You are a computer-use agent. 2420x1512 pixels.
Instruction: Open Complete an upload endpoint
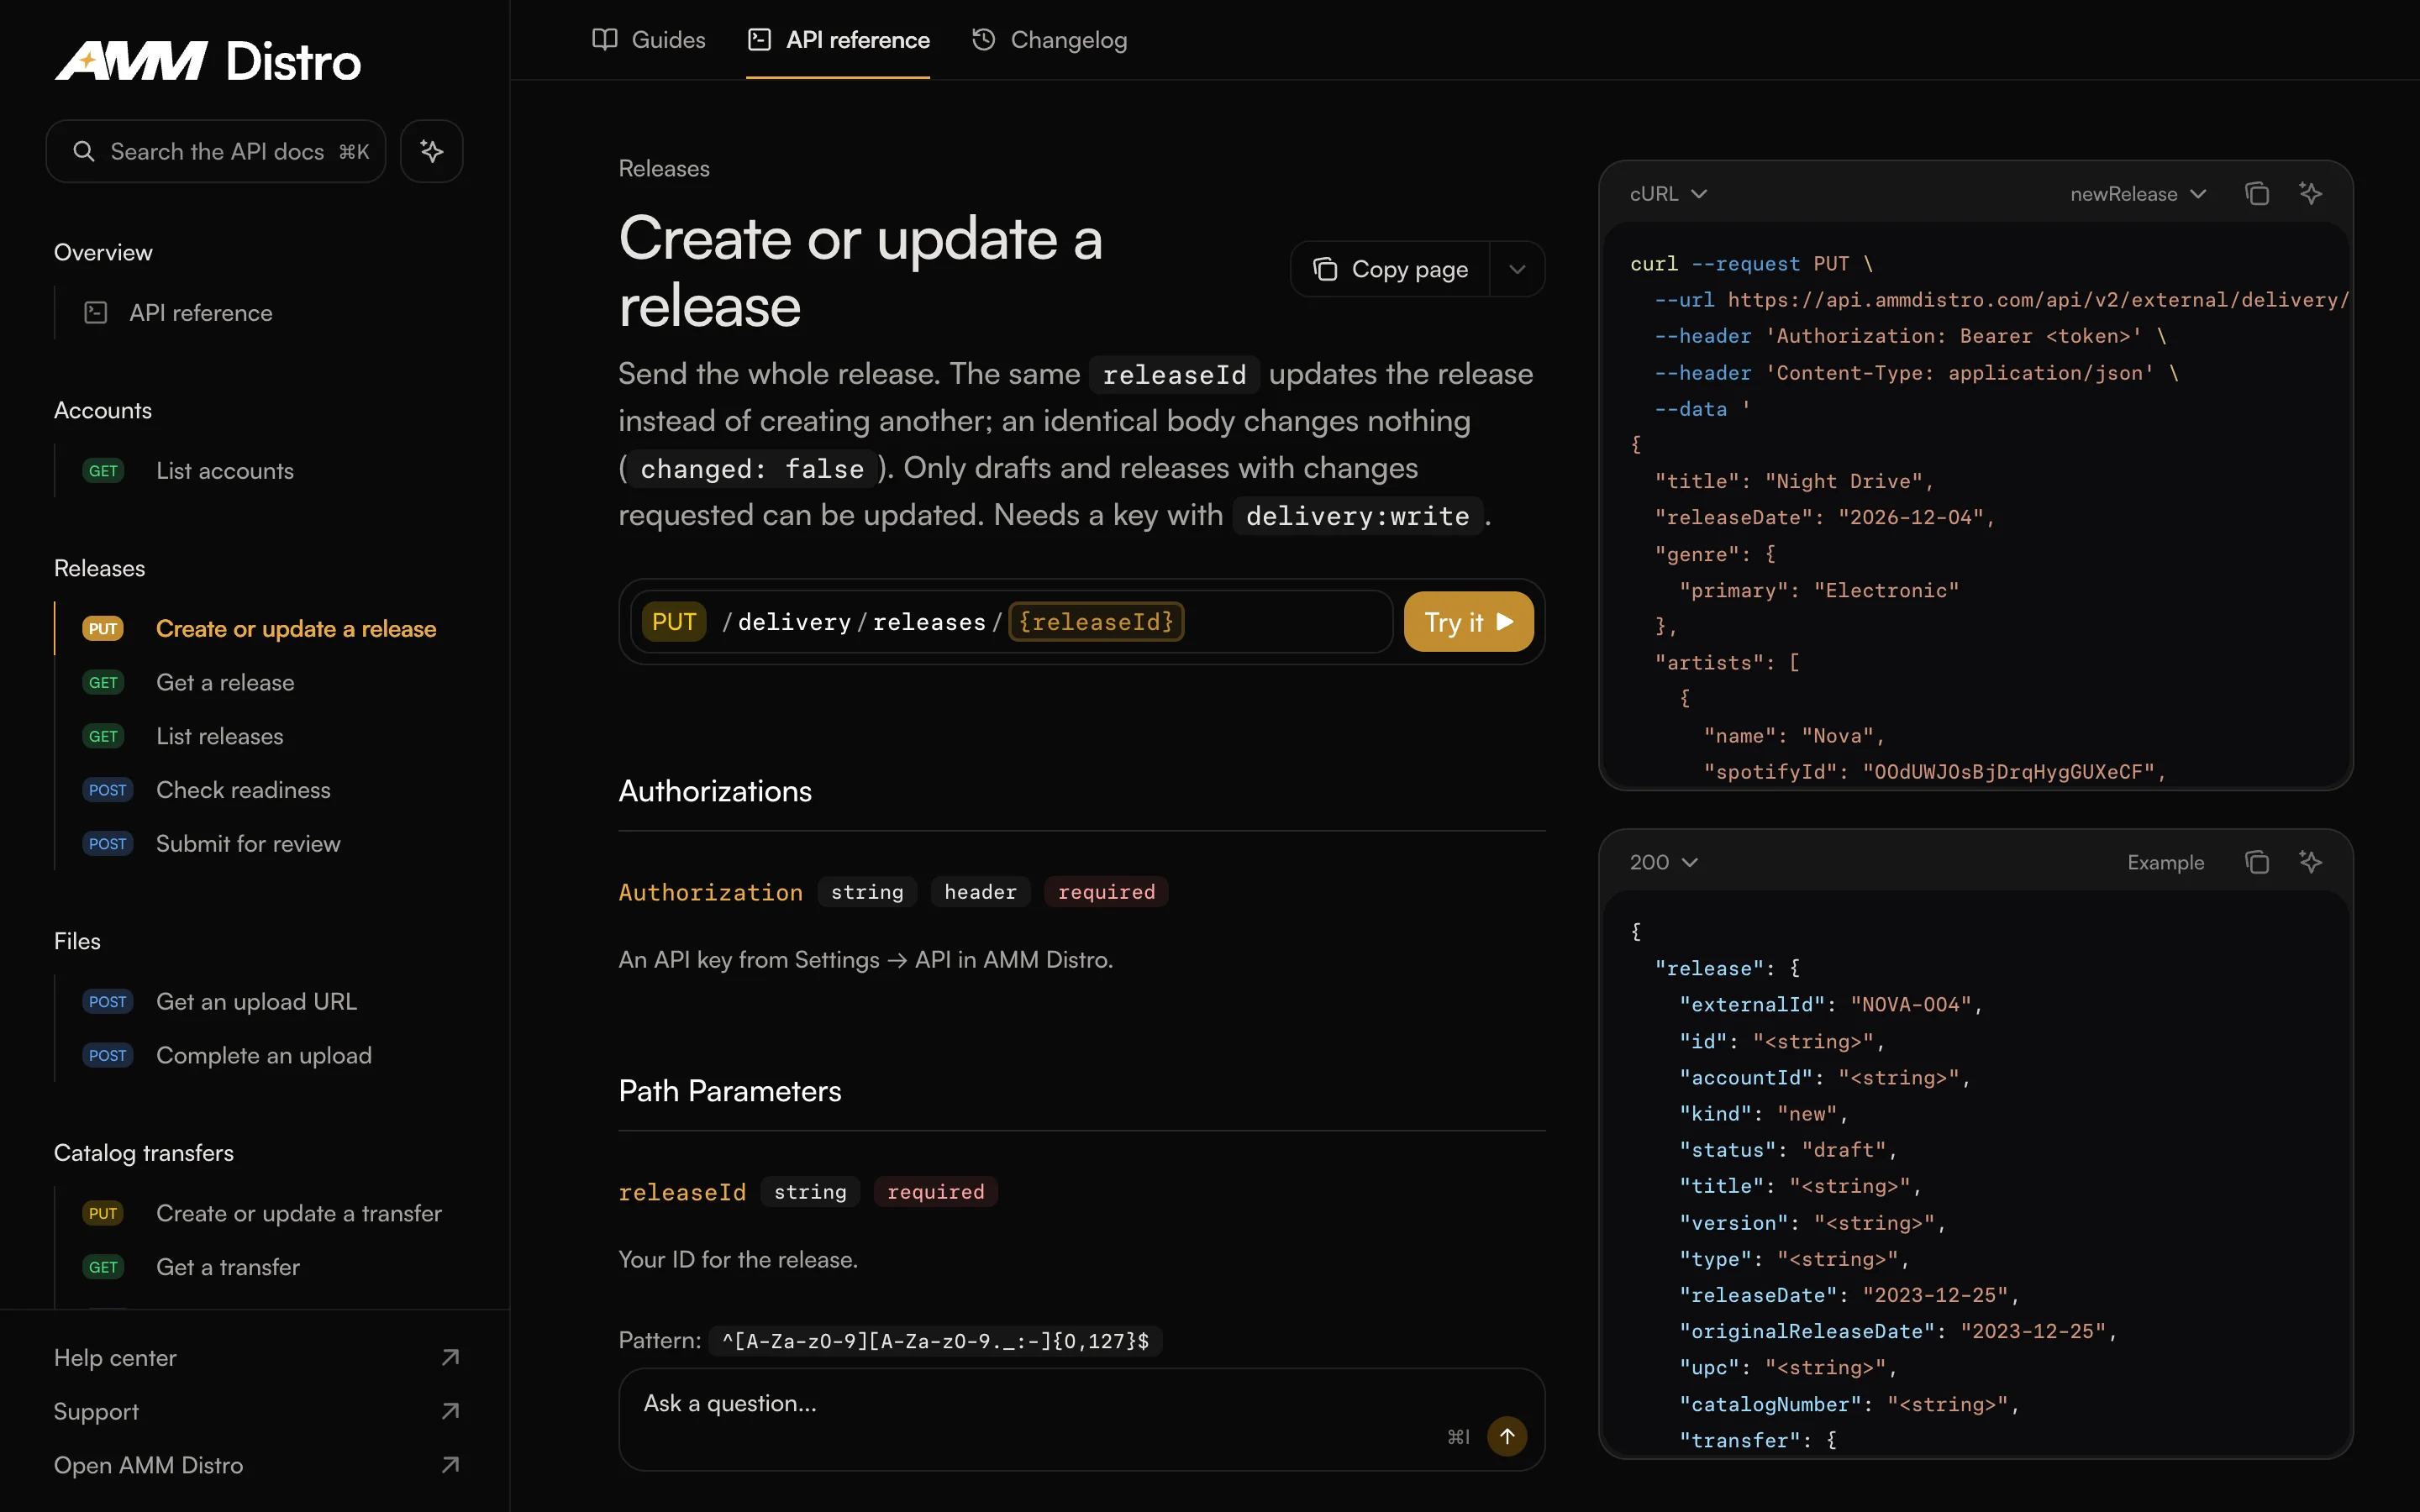click(x=260, y=1056)
